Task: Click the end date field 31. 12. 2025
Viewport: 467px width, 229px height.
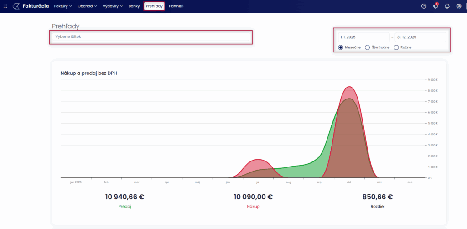Action: (x=420, y=37)
